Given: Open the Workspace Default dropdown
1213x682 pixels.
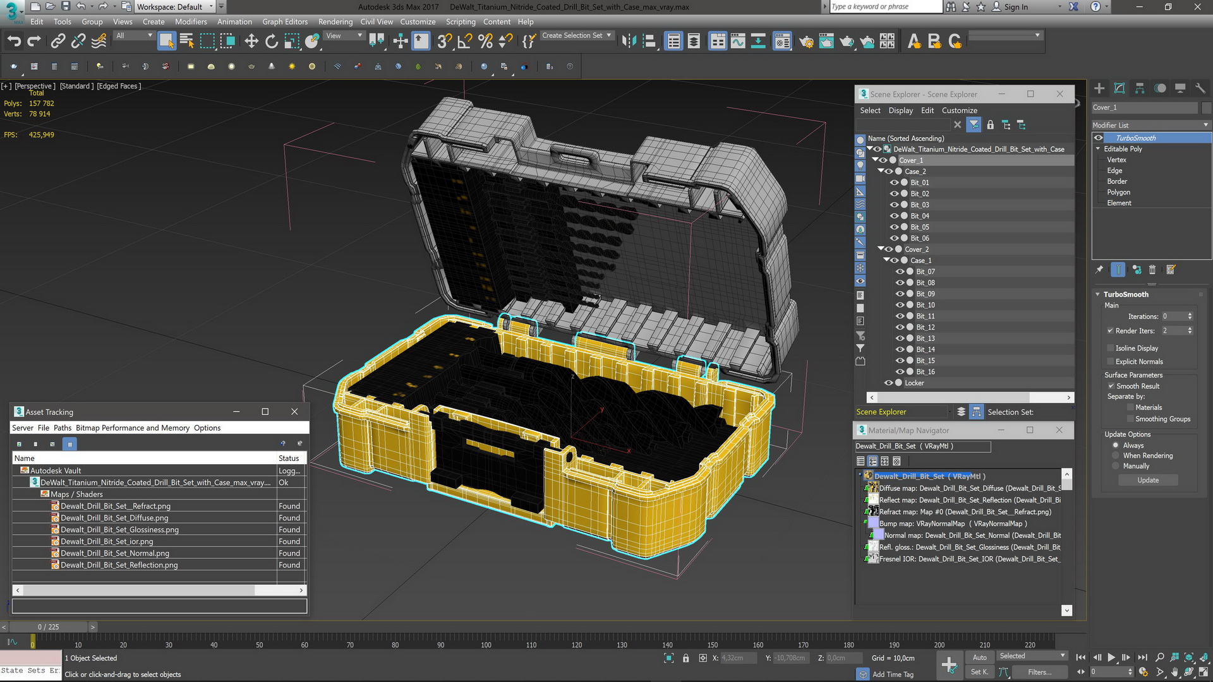Looking at the screenshot, I should (x=175, y=7).
